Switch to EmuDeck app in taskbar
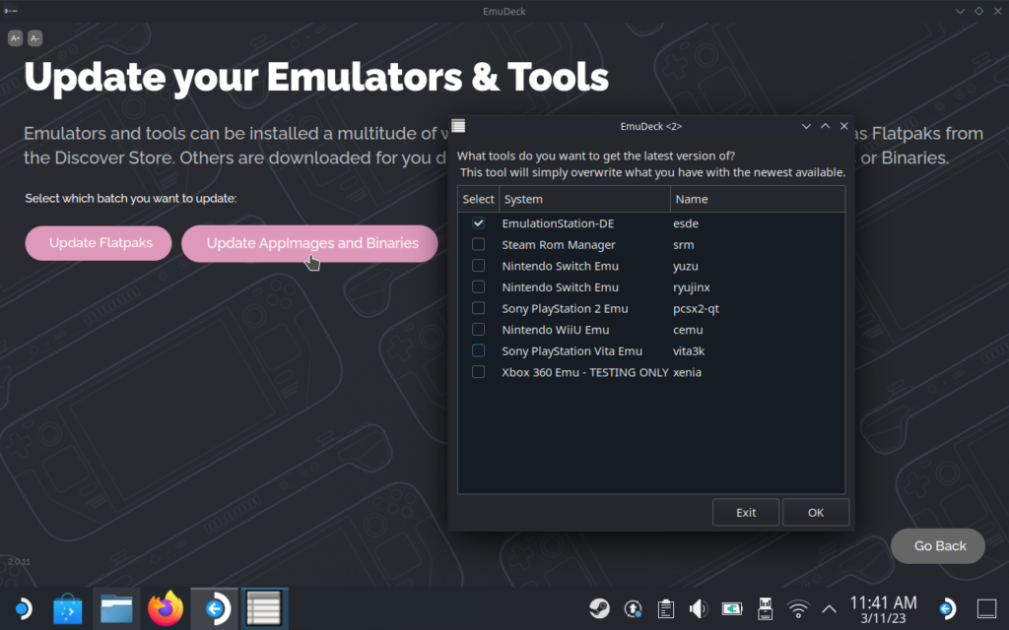Image resolution: width=1009 pixels, height=630 pixels. (x=214, y=608)
